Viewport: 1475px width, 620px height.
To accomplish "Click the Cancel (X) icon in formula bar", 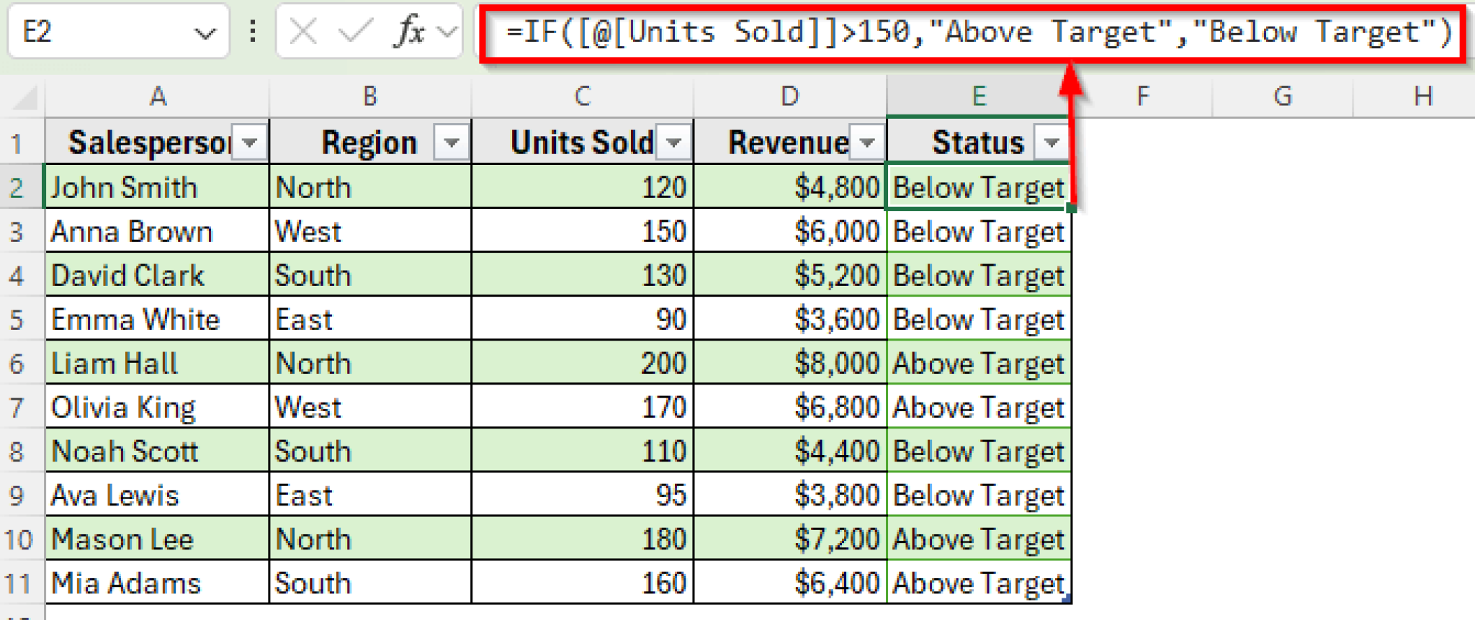I will click(303, 32).
